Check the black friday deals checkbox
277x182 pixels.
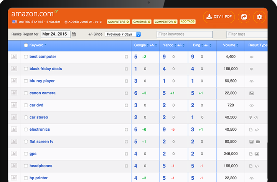(26, 69)
